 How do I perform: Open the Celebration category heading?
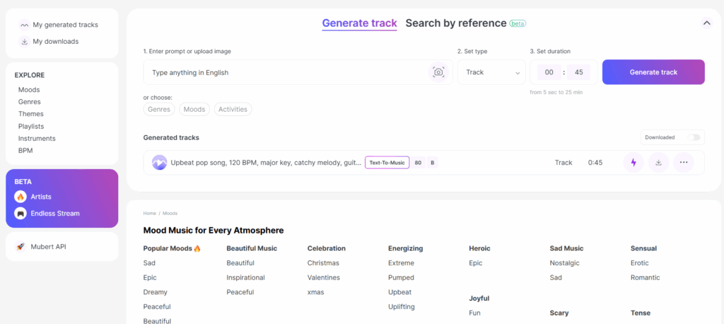[327, 248]
